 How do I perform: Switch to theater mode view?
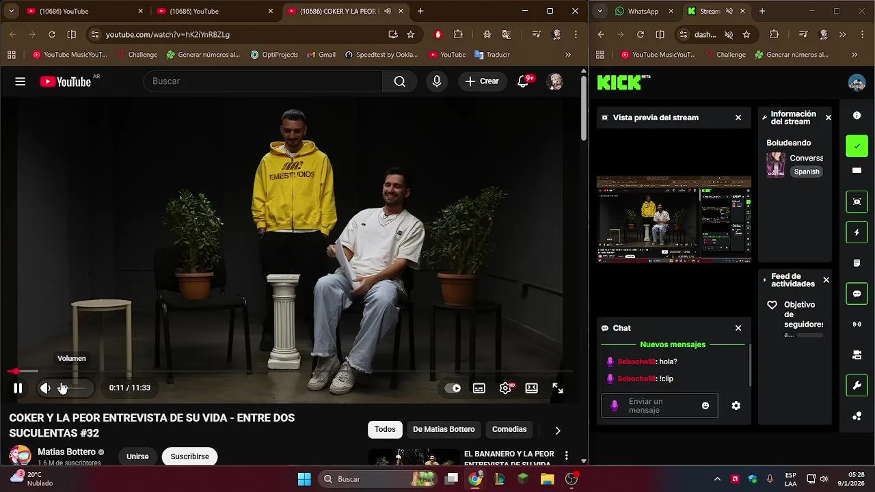(x=531, y=388)
